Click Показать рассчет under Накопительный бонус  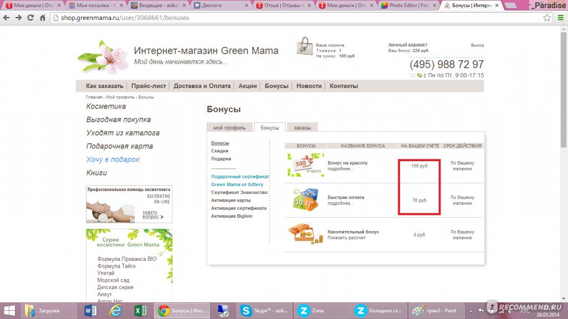pos(346,238)
